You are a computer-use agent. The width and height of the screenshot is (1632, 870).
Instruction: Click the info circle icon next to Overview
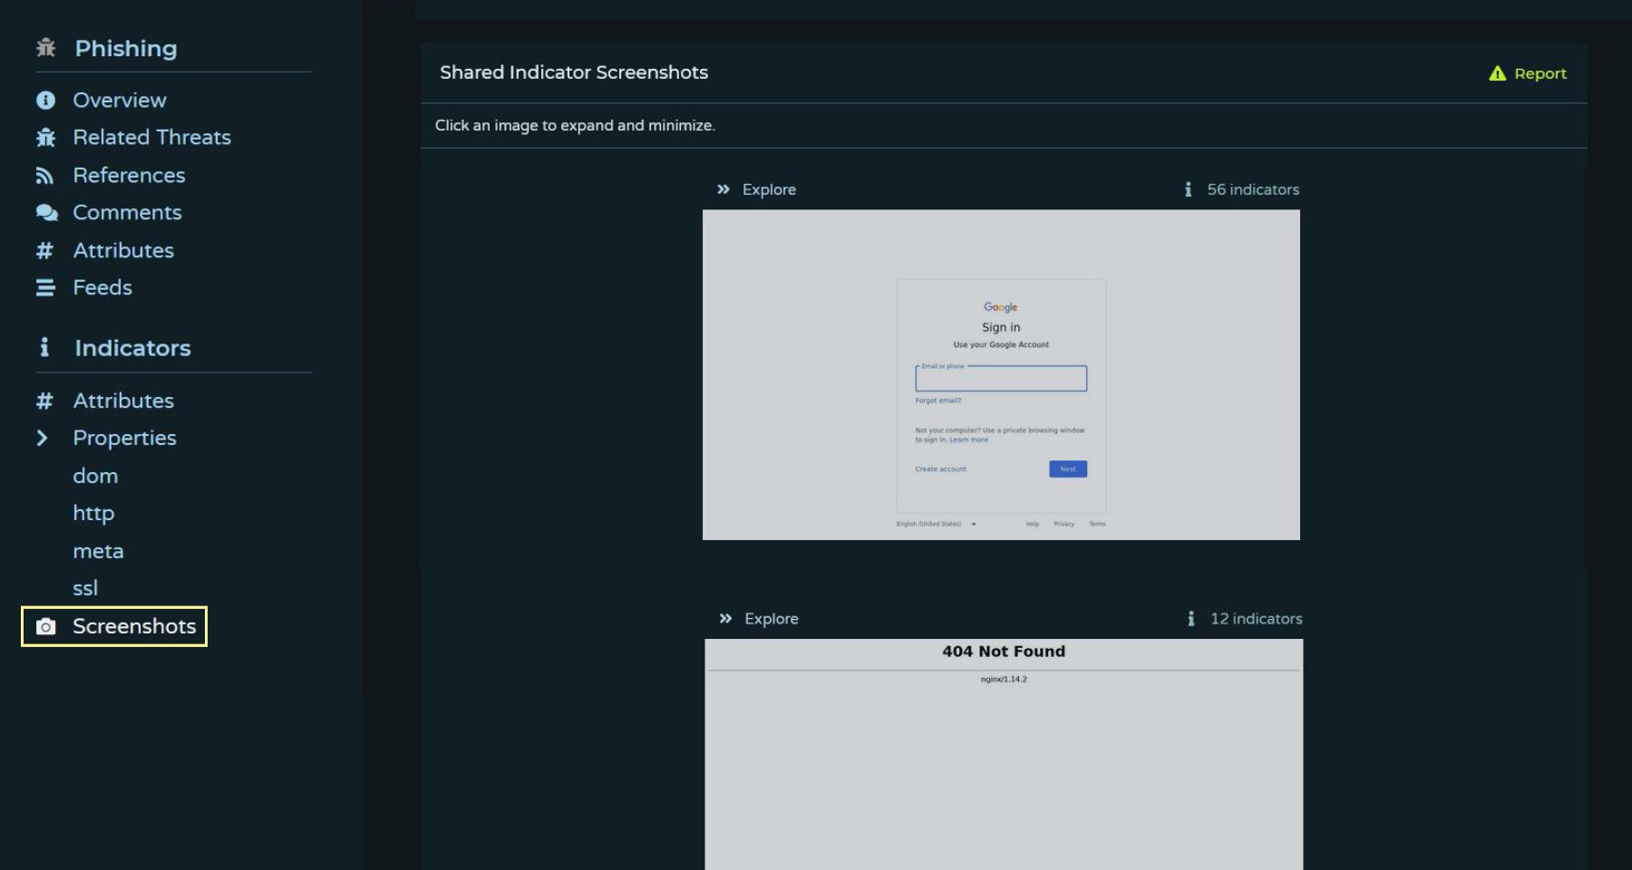pyautogui.click(x=45, y=101)
